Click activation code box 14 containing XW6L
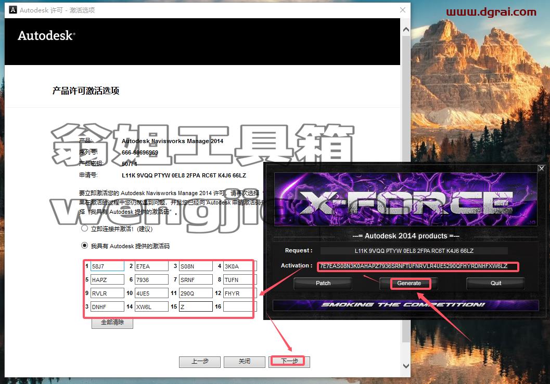Image resolution: width=550 pixels, height=384 pixels. point(151,307)
